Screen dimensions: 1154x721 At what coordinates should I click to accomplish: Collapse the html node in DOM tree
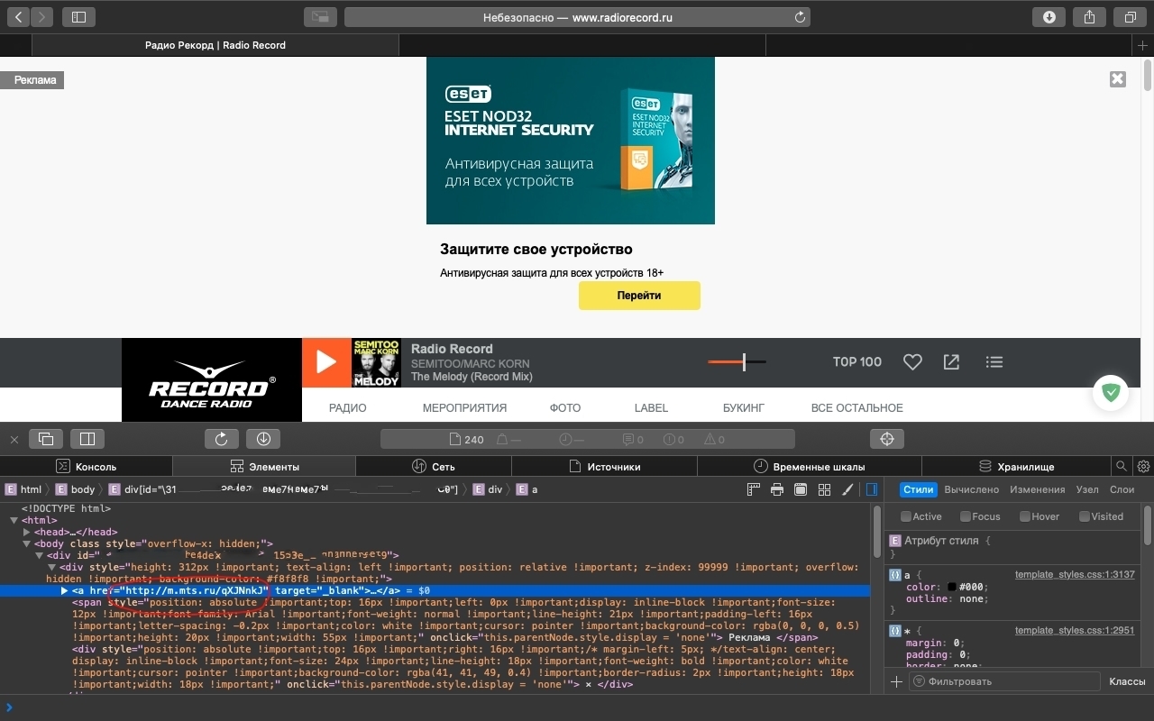(14, 520)
